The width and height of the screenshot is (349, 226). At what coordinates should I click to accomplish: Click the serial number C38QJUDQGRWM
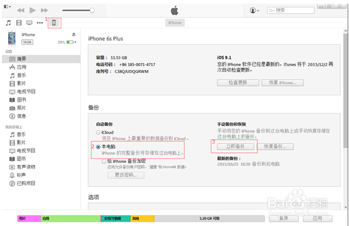coord(132,71)
